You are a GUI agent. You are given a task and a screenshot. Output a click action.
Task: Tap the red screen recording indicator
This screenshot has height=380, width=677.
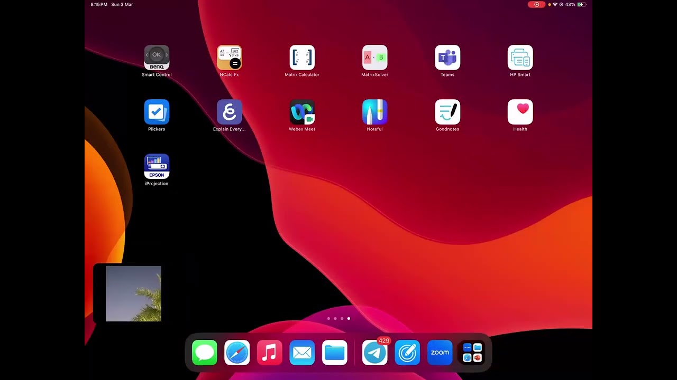coord(536,5)
